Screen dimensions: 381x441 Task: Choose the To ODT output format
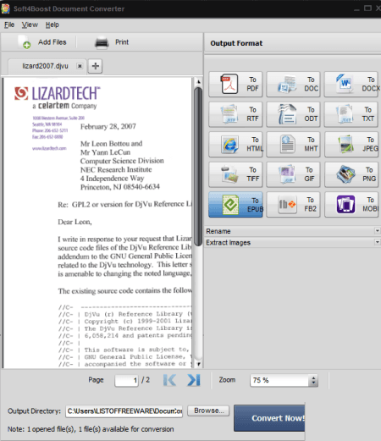pyautogui.click(x=293, y=114)
